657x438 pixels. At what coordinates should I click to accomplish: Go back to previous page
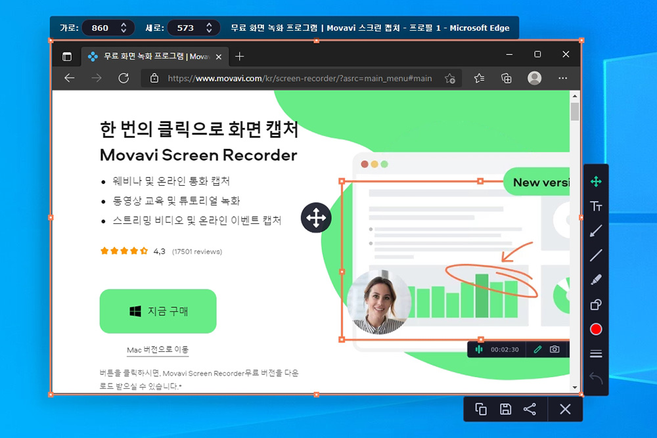tap(70, 78)
